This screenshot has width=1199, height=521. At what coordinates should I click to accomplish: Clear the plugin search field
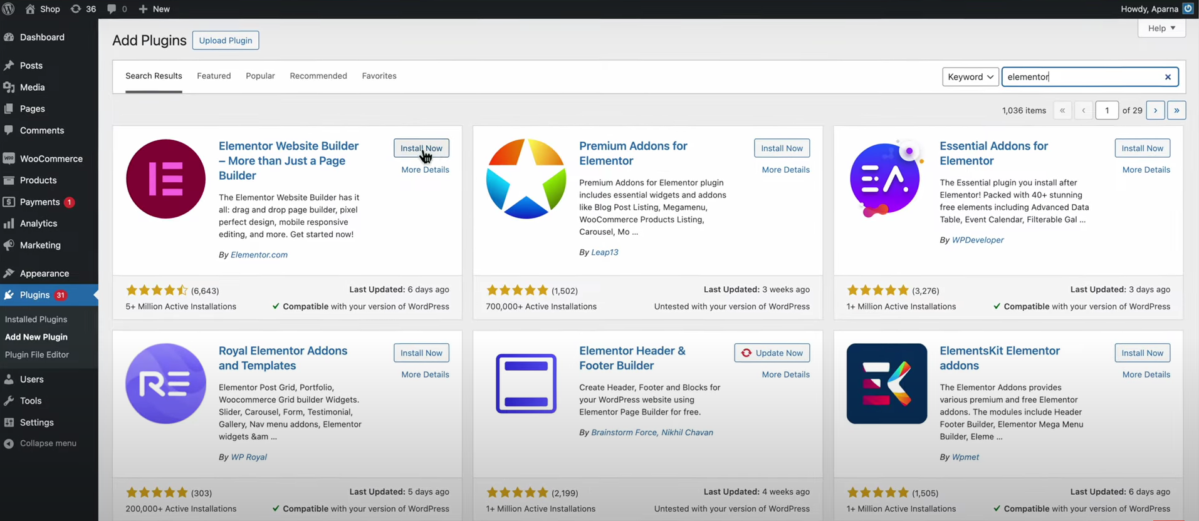pyautogui.click(x=1168, y=77)
